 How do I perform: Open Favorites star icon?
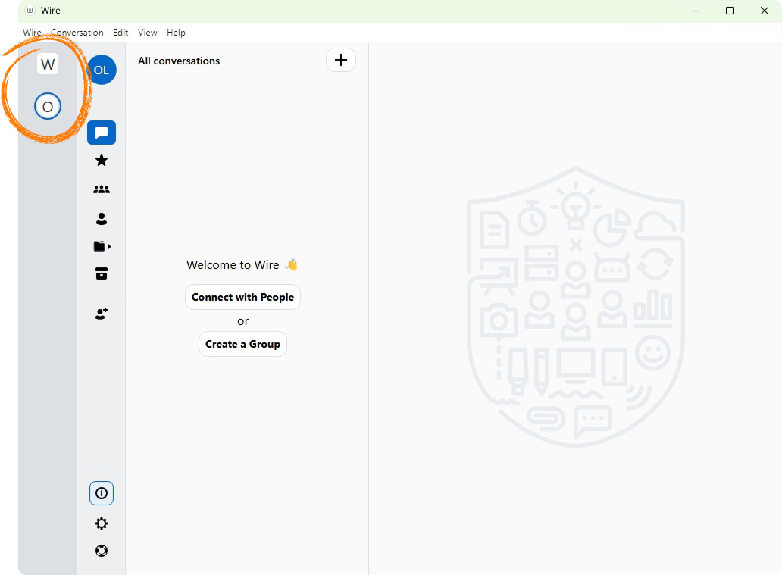[102, 161]
